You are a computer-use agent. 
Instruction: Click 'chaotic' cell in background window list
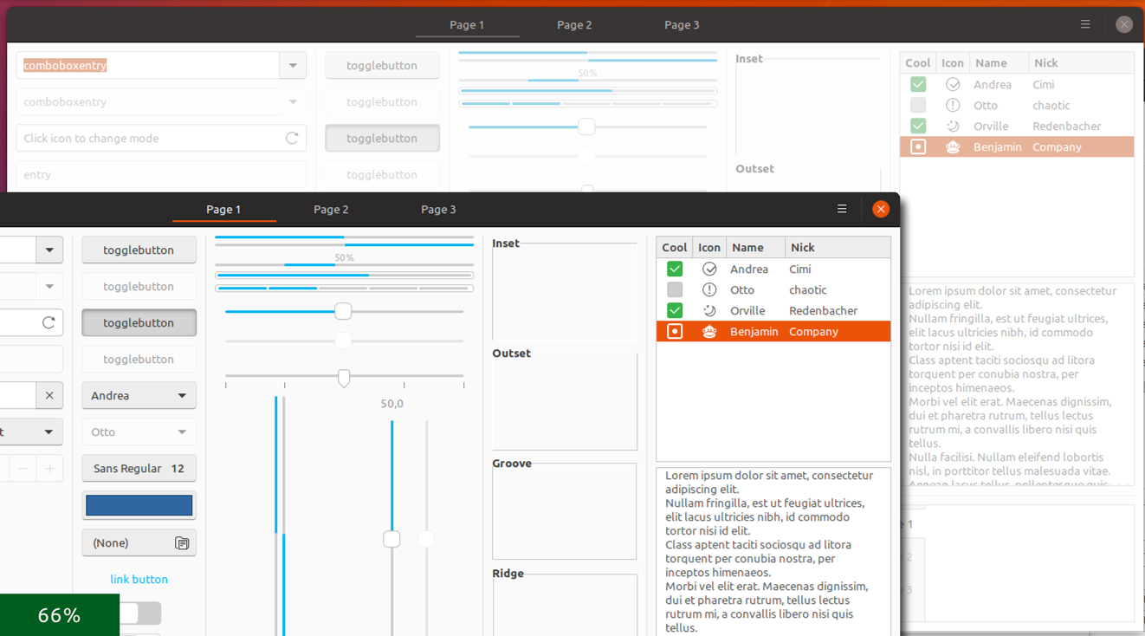pos(1051,105)
